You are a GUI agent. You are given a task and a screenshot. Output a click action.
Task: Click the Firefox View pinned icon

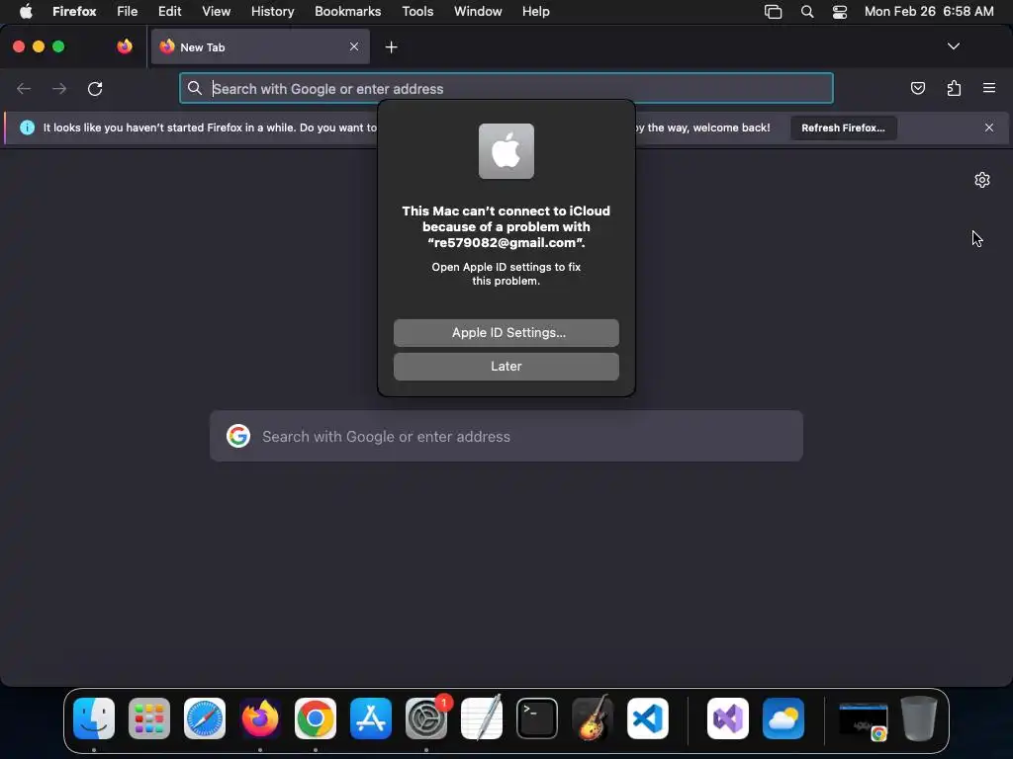125,46
